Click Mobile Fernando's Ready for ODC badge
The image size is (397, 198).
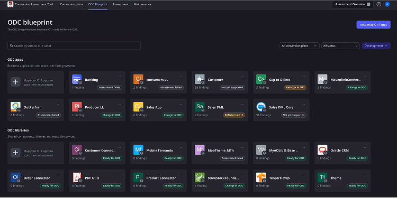click(173, 158)
